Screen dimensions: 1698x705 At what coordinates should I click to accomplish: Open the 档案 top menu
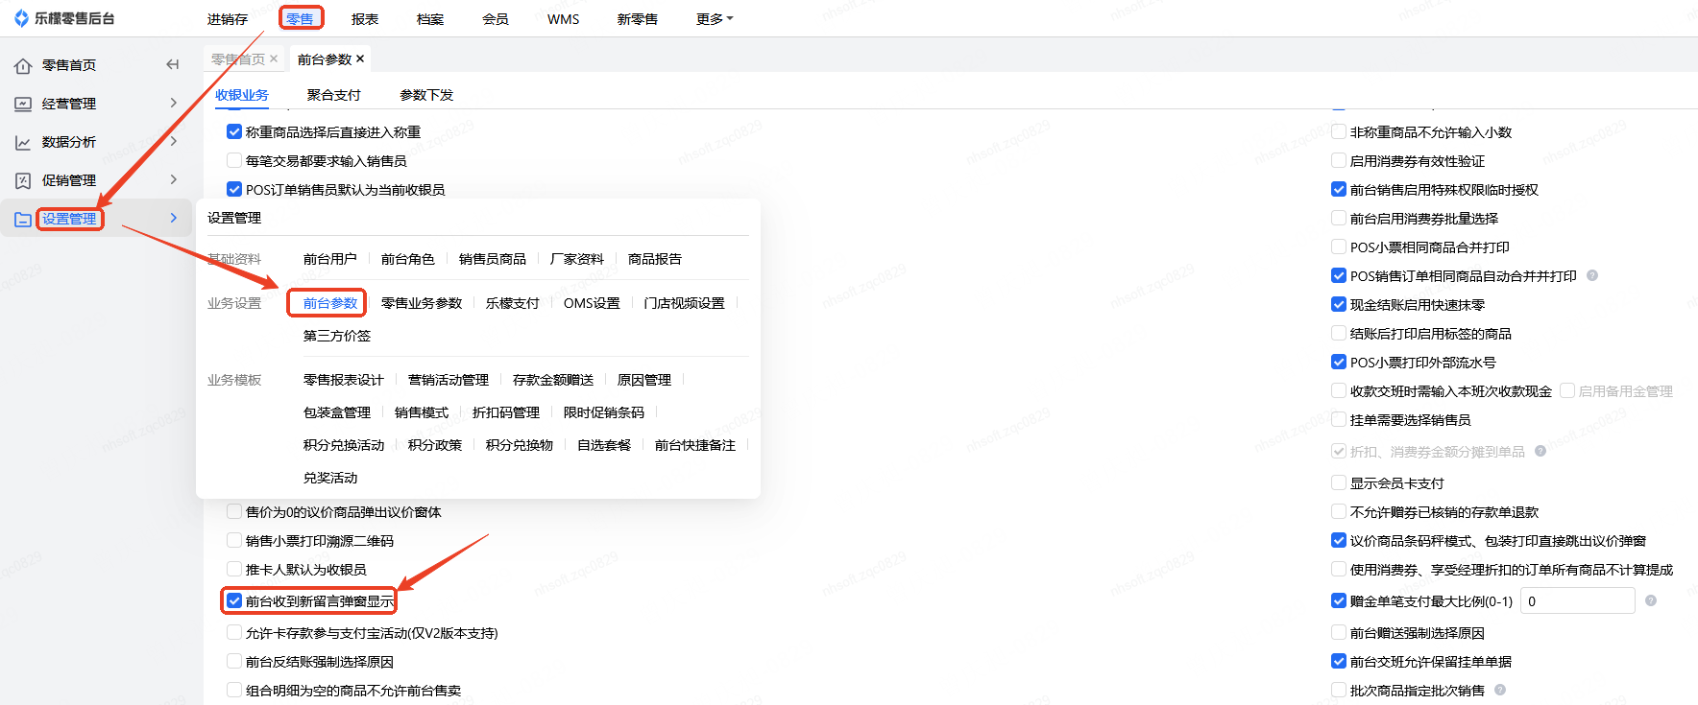tap(430, 19)
